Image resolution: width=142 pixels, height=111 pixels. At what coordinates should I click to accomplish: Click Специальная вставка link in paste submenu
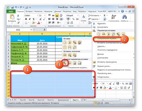coord(78,67)
